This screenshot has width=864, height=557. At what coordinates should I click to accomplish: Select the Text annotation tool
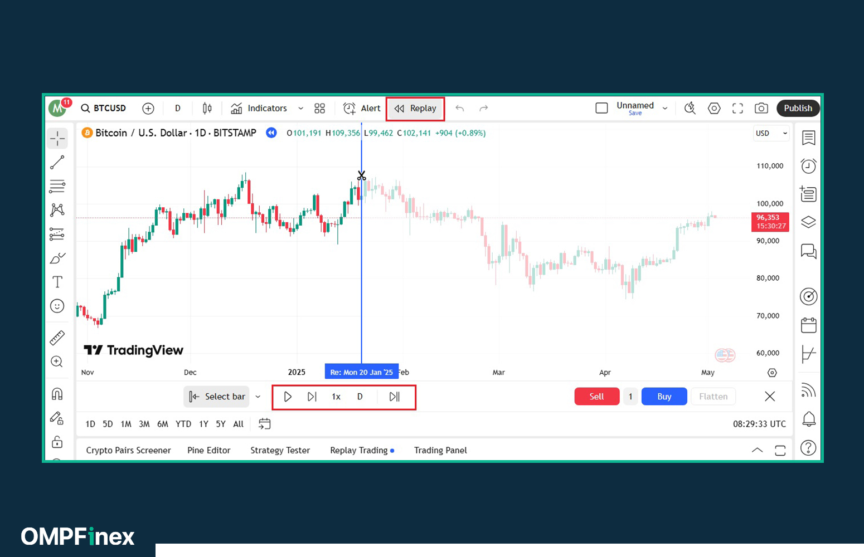(x=57, y=282)
